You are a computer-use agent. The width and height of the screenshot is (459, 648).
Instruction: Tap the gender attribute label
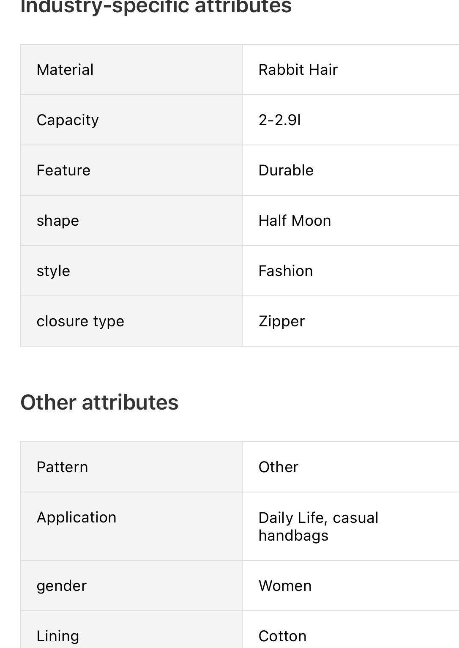click(x=62, y=586)
